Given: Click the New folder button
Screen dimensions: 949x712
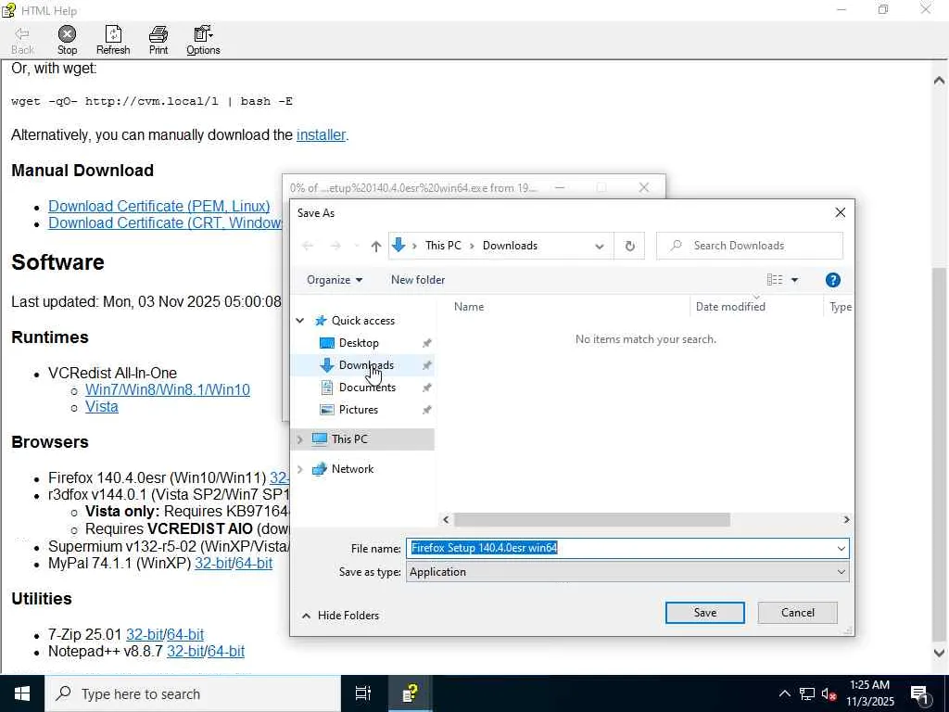Looking at the screenshot, I should 418,280.
